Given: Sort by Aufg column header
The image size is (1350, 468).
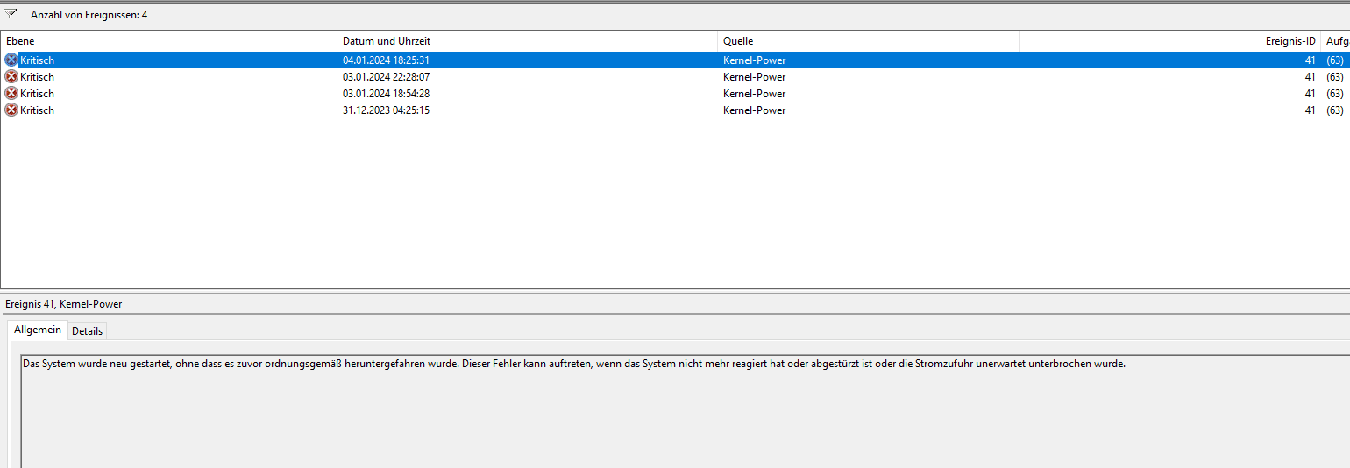Looking at the screenshot, I should coord(1335,41).
